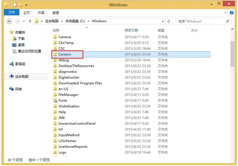Click the Inf folder name
Image resolution: width=238 pixels, height=166 pixels.
click(x=60, y=129)
